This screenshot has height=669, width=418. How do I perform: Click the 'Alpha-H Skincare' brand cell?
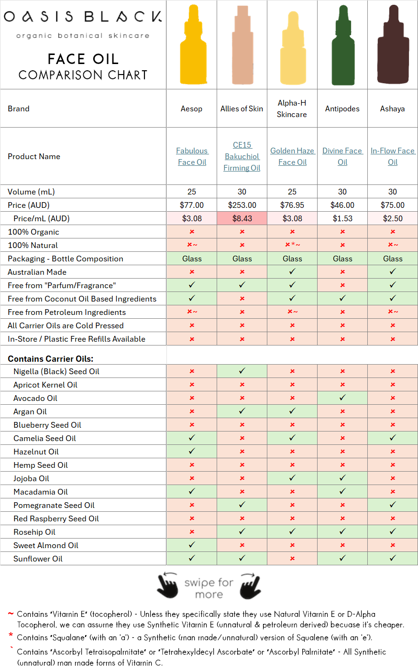[x=292, y=108]
